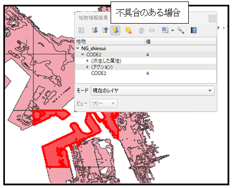Click the Expand Tree icon in toolbar

click(x=95, y=31)
